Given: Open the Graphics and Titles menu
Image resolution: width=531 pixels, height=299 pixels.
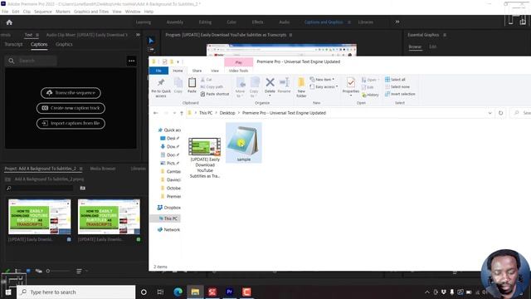Looking at the screenshot, I should (91, 12).
